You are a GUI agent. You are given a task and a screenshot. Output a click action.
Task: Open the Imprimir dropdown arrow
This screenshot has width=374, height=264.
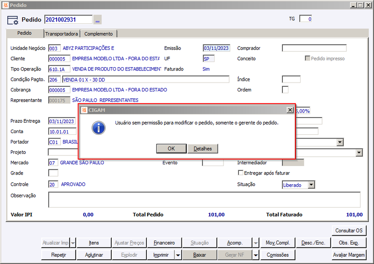click(178, 255)
